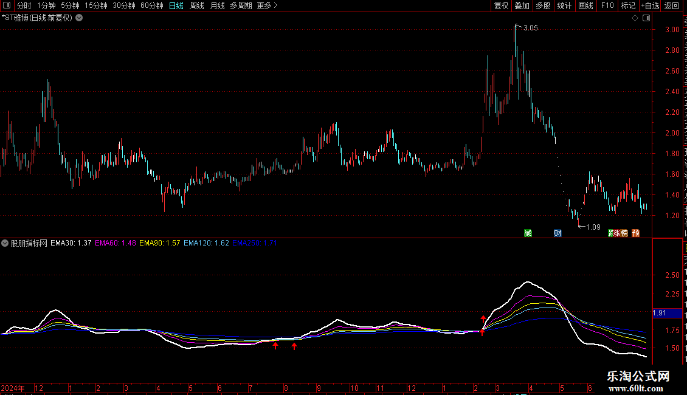
Task: Switch to 日线 daily chart
Action: coord(176,5)
